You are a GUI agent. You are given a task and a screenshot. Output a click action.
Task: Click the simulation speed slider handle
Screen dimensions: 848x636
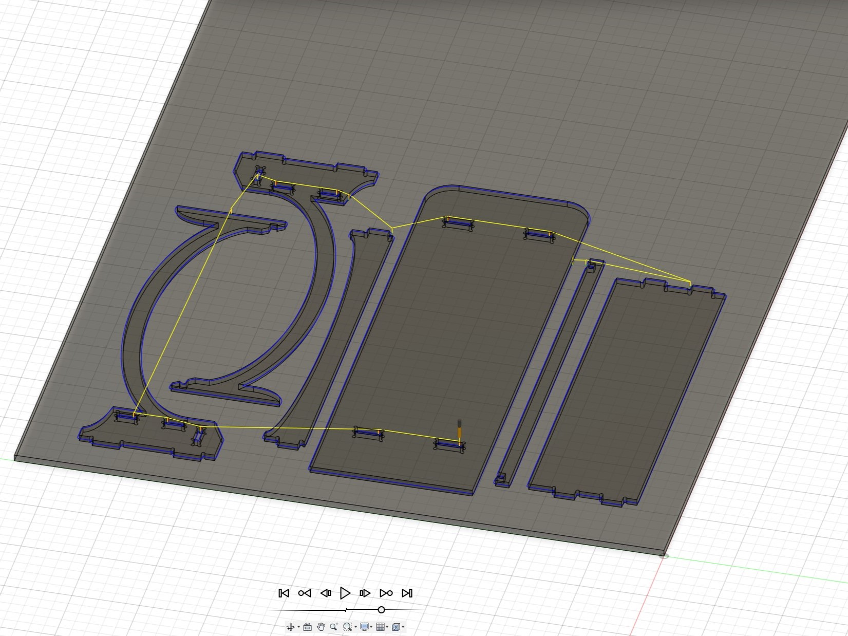[x=381, y=610]
